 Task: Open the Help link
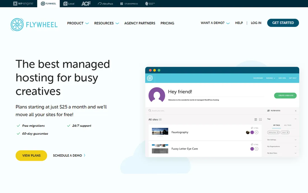(239, 23)
